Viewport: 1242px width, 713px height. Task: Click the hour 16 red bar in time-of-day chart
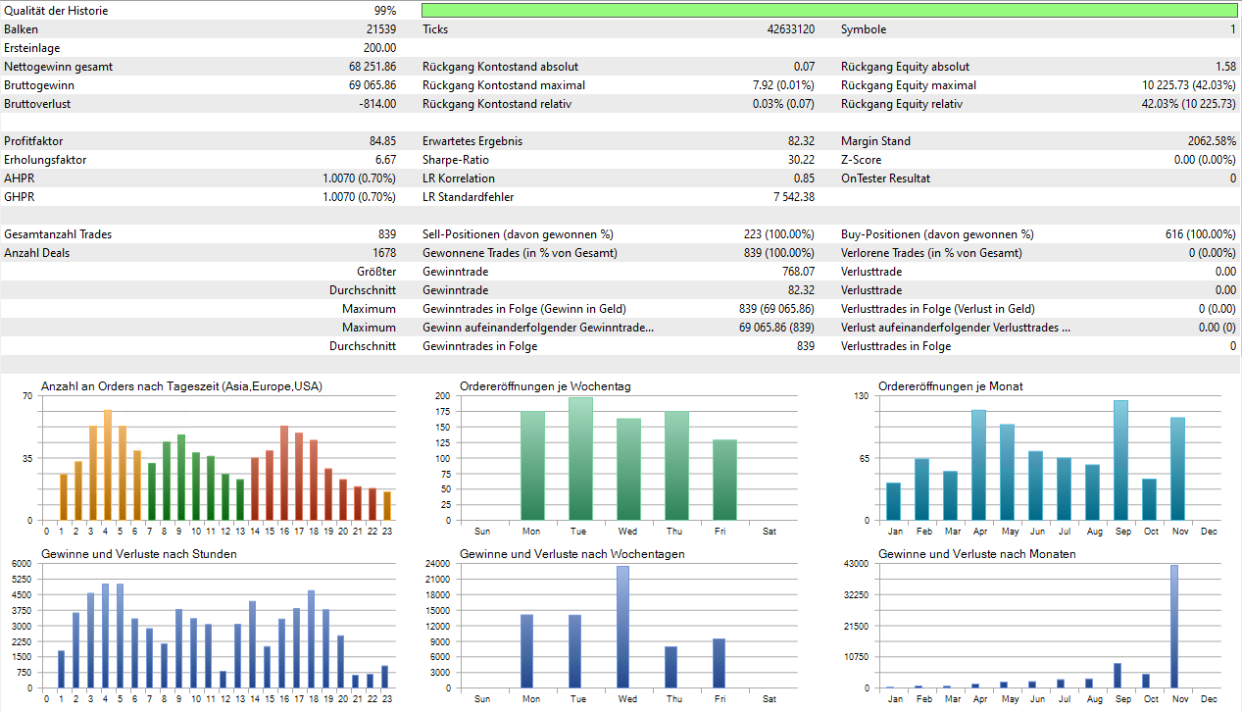tap(284, 473)
